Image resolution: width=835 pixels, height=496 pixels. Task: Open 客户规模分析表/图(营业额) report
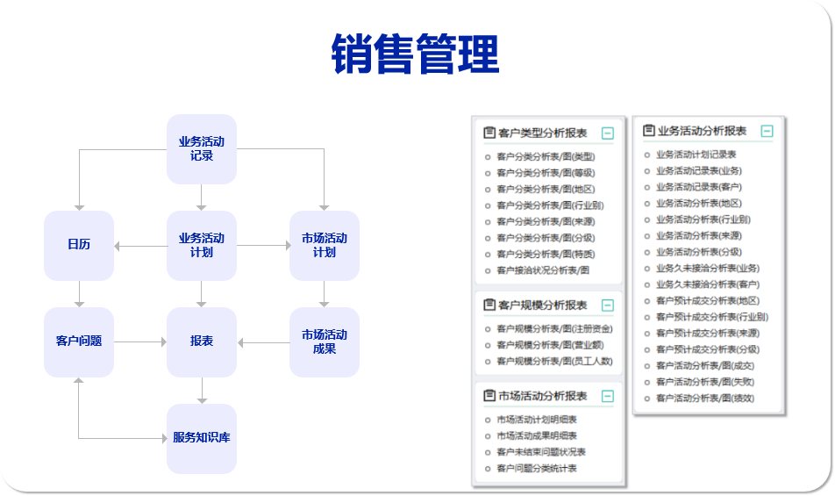pyautogui.click(x=553, y=345)
